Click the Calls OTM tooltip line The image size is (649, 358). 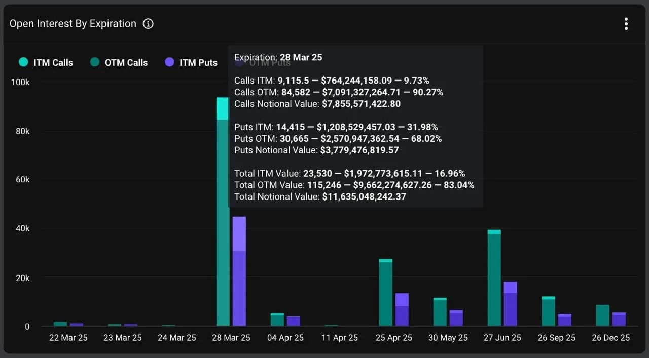339,92
